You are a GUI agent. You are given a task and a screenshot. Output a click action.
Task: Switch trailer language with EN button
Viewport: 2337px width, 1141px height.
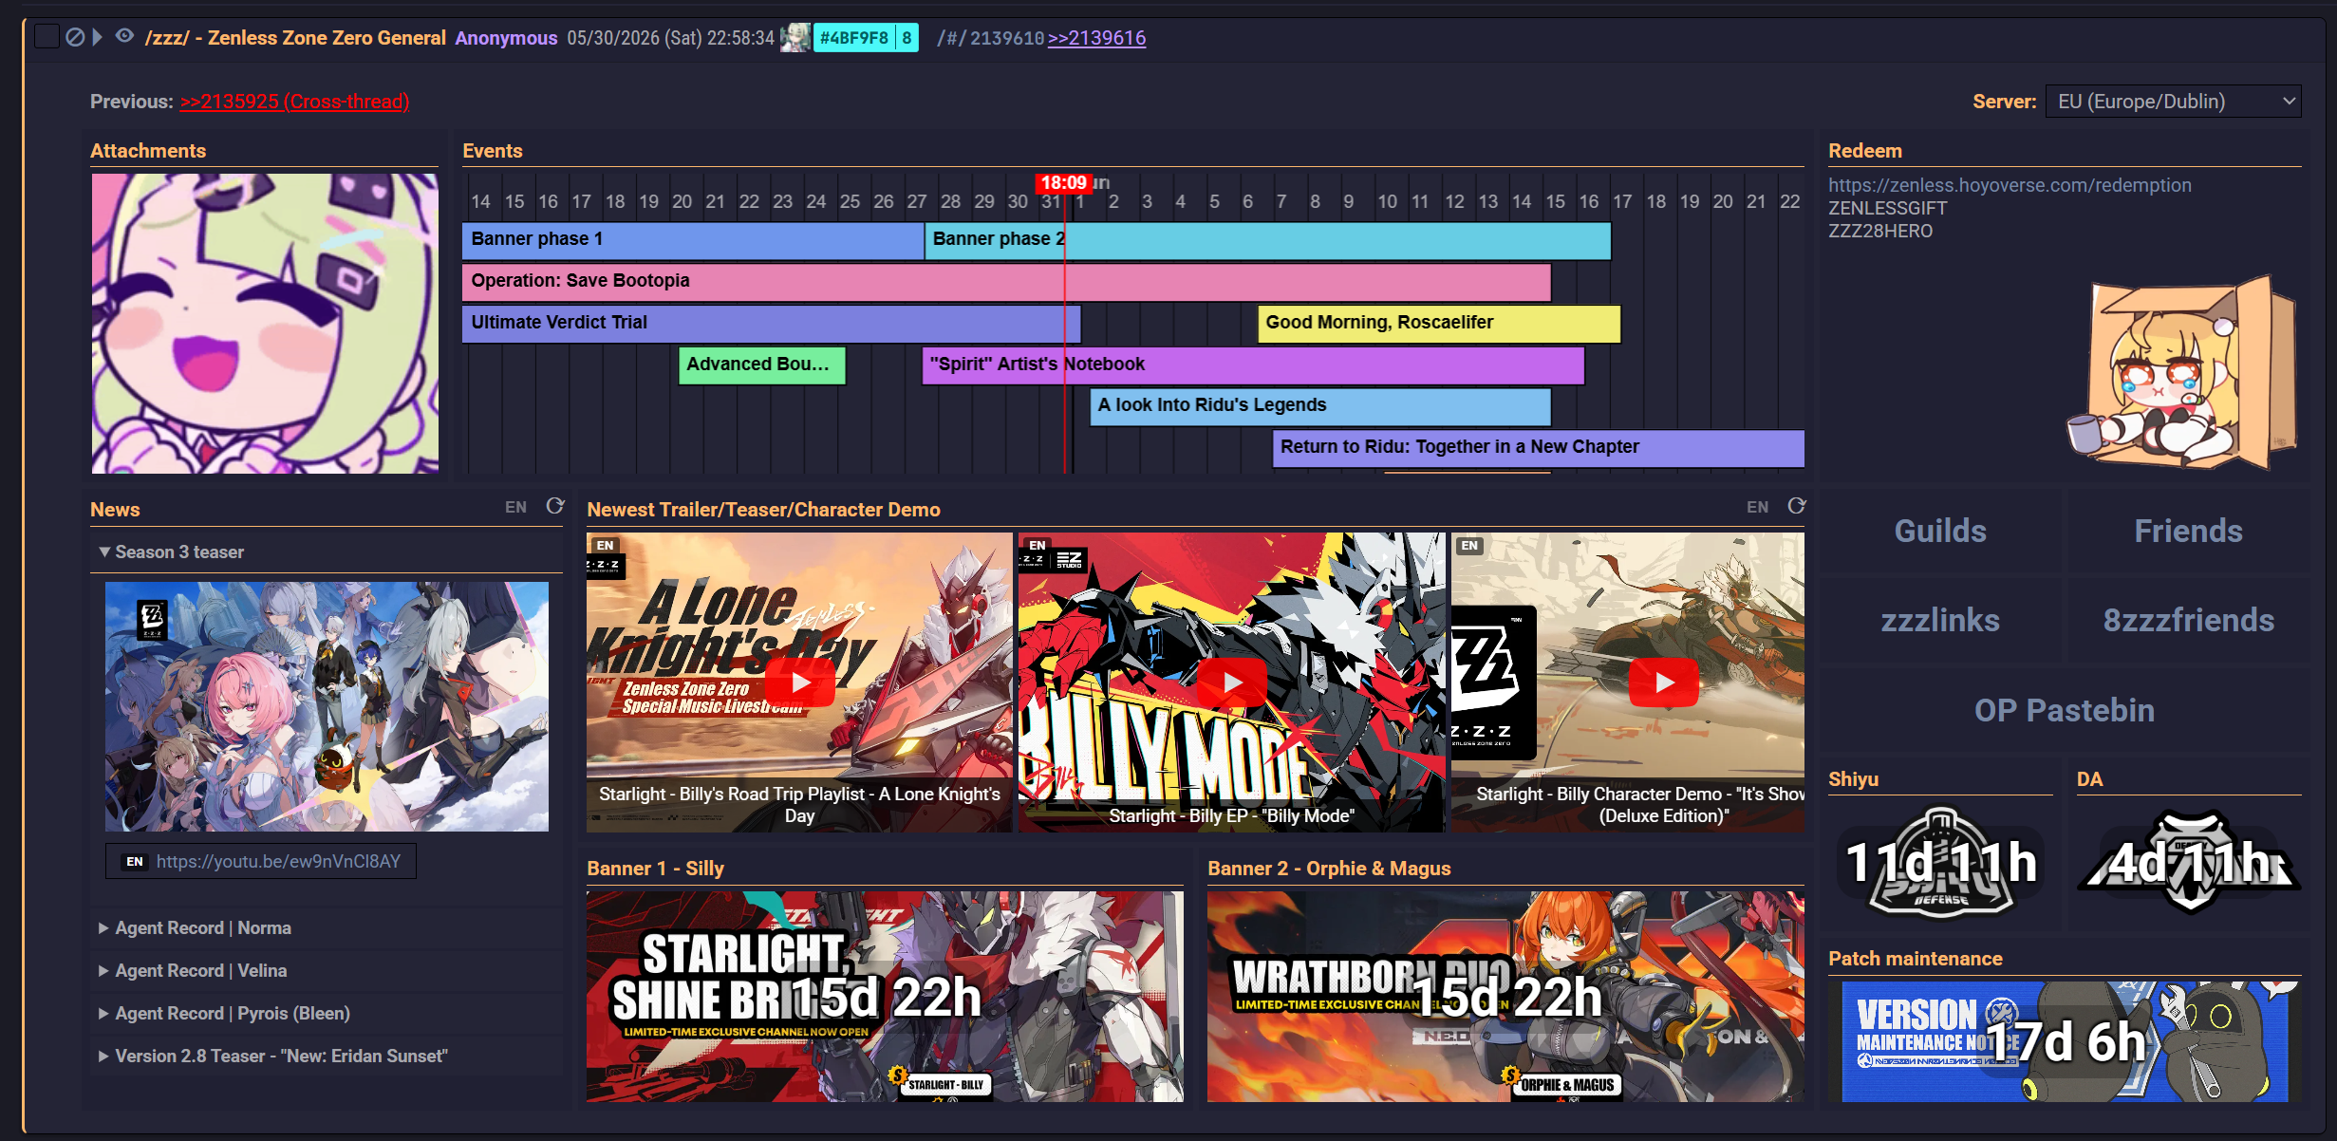click(1757, 507)
